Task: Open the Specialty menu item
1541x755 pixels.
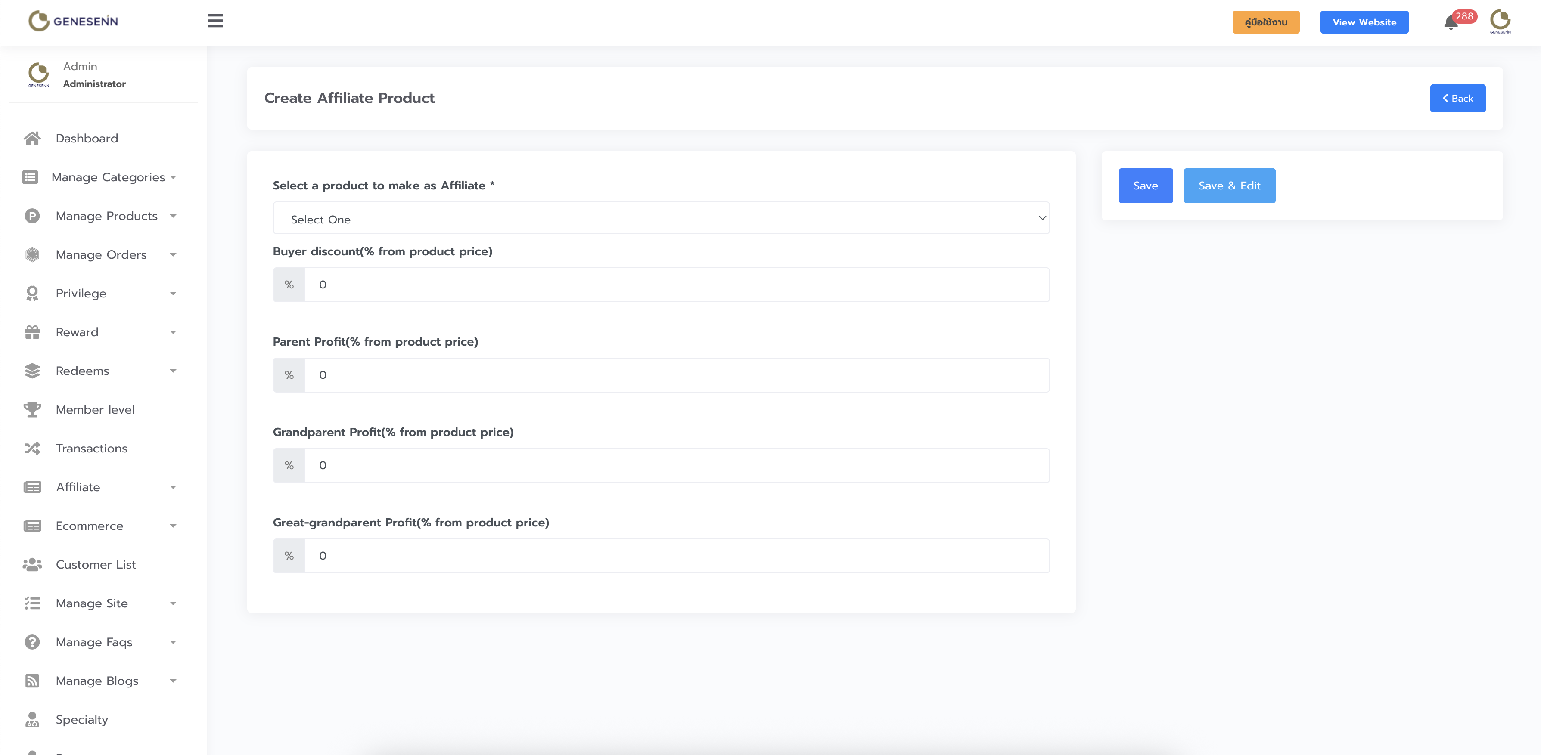Action: click(82, 720)
